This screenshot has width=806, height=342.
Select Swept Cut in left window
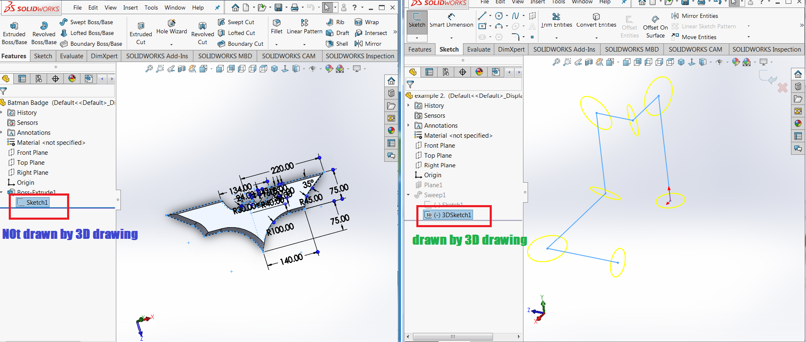(x=236, y=22)
